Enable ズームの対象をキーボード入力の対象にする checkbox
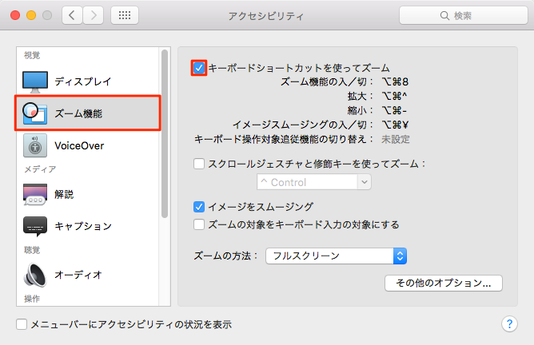Viewport: 534px width, 345px height. [x=199, y=224]
